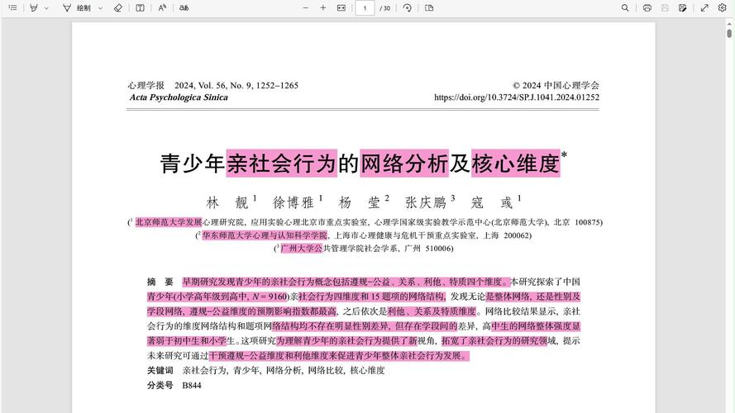735x413 pixels.
Task: Click the journal name Acta Psychologica Sinica
Action: click(x=179, y=97)
